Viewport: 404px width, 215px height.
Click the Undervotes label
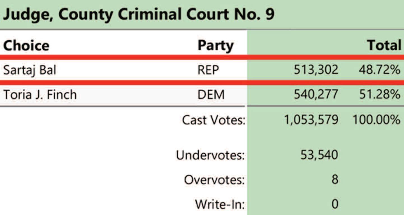(210, 155)
